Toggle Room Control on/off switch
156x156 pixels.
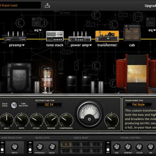click(108, 147)
